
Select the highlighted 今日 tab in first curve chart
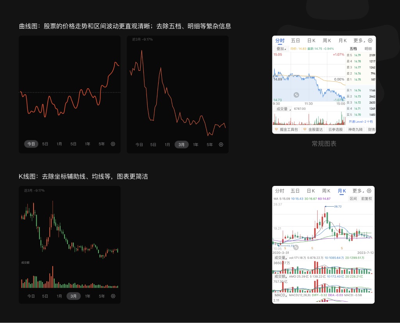click(x=31, y=144)
